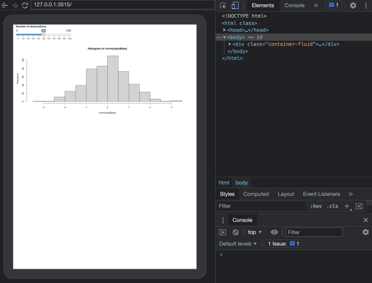Toggle the :hov element state panel

[x=316, y=206]
